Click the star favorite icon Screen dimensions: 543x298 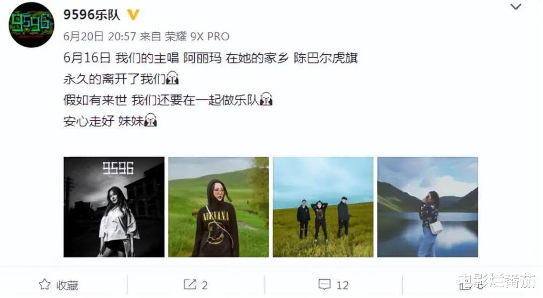click(45, 285)
